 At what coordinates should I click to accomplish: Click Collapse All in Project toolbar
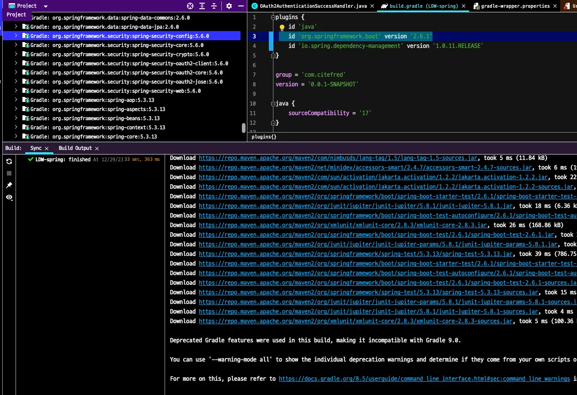[214, 6]
